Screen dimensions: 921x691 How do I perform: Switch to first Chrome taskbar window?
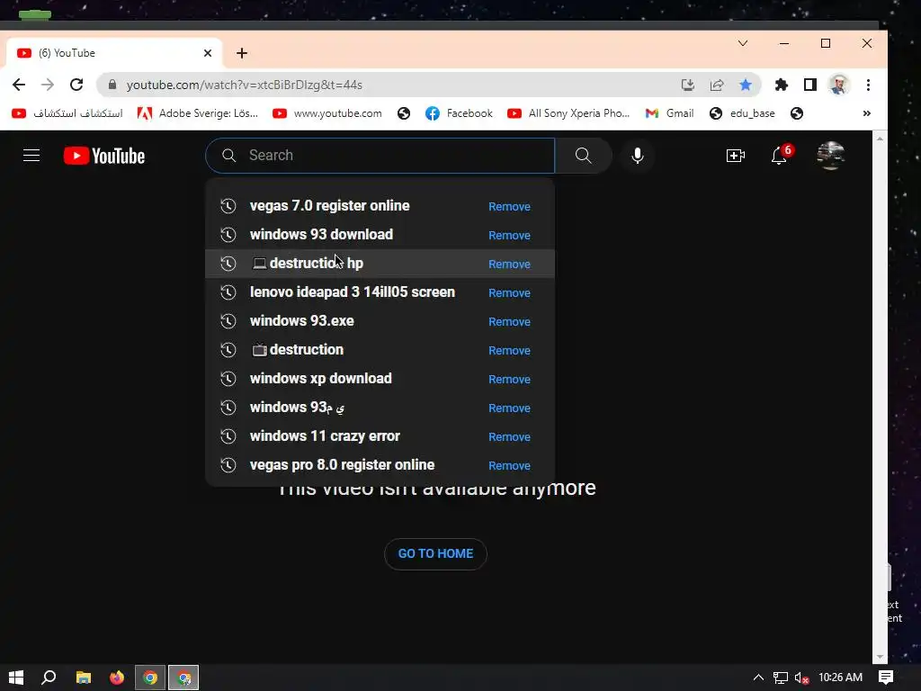(x=150, y=678)
